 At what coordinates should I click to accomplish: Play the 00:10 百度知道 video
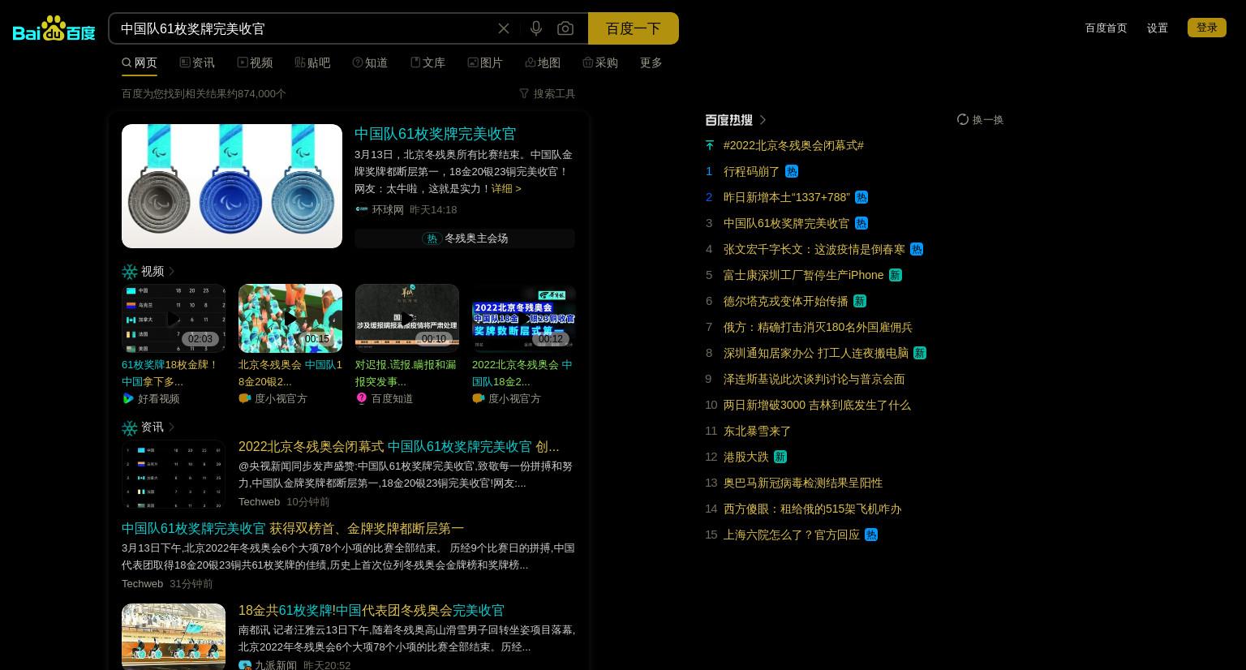click(x=407, y=318)
